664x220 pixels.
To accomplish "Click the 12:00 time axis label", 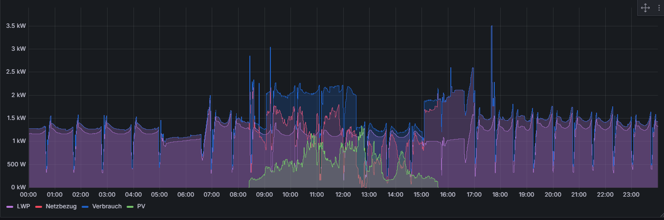I will tap(343, 195).
